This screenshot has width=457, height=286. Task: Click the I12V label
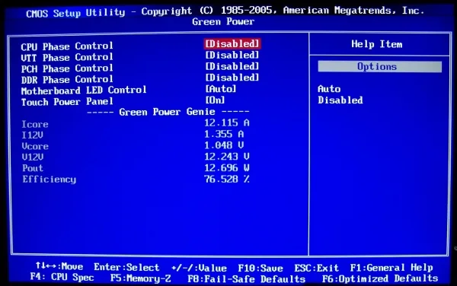[x=32, y=135]
